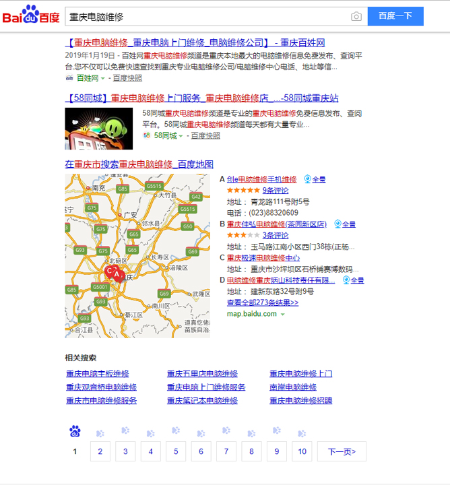Open related search 重庆笔记本电脑维修
The height and width of the screenshot is (485, 450).
click(202, 401)
